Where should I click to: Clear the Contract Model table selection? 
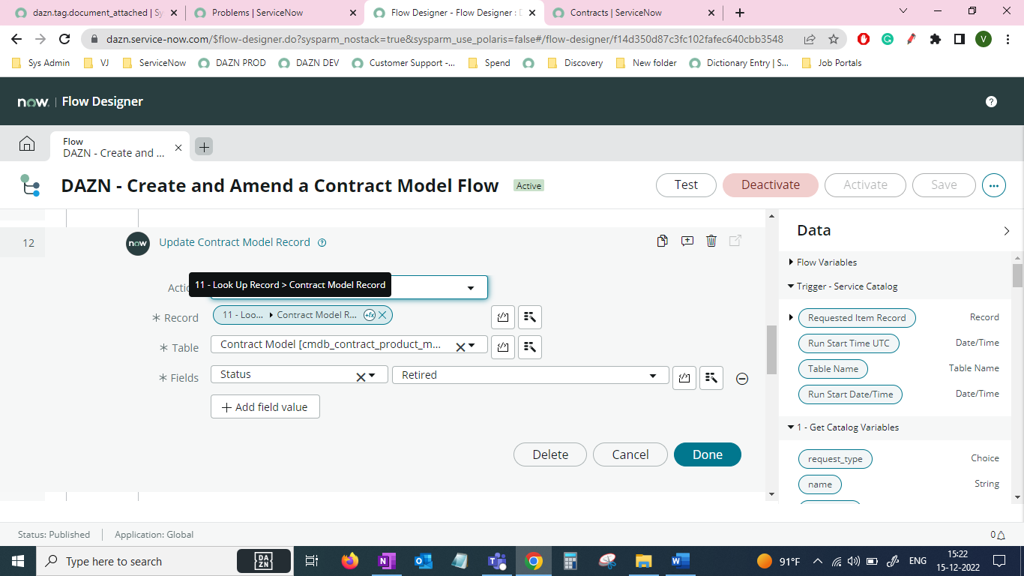point(460,346)
